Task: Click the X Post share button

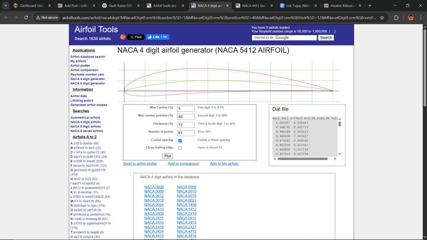Action: 136,37
